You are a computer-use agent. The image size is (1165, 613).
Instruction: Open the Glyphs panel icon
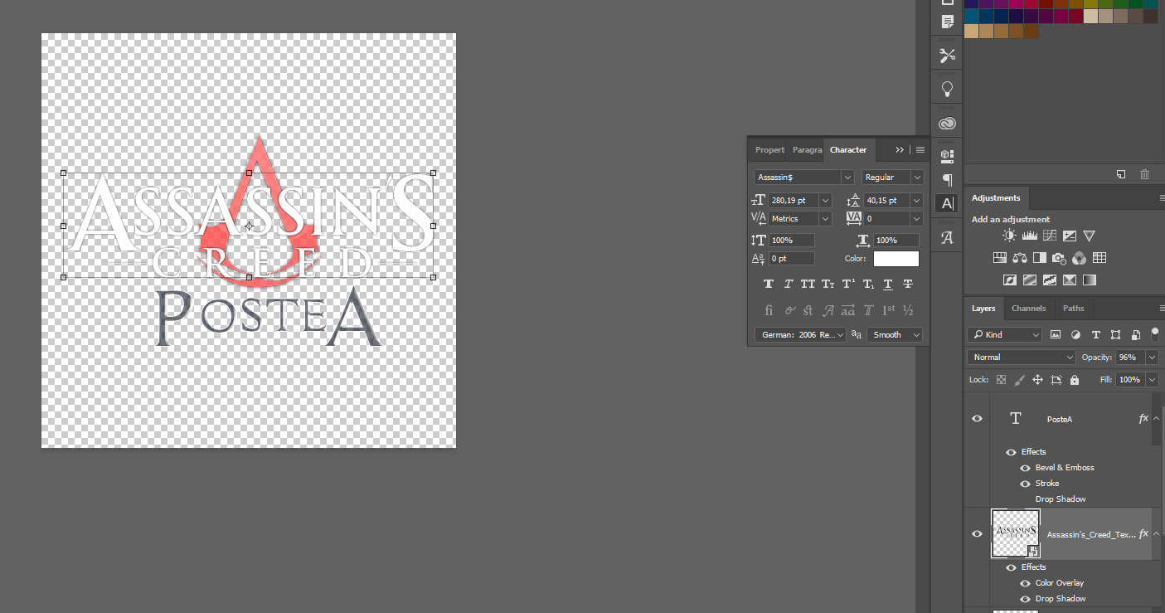[947, 237]
